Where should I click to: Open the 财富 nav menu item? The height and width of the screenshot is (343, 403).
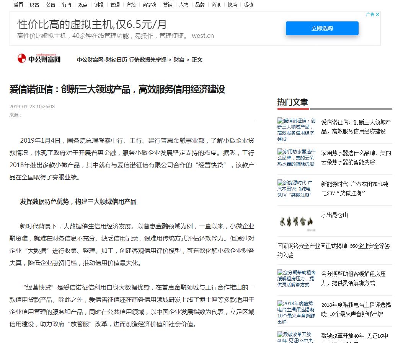34,5
